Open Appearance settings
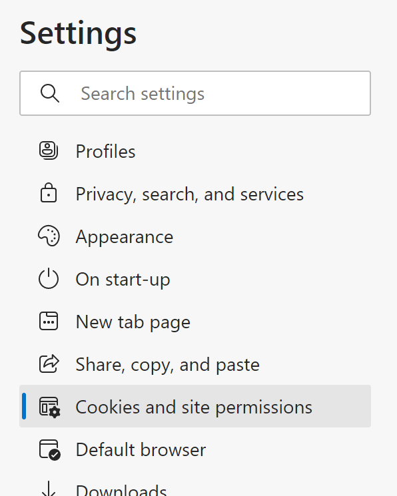Screen dimensions: 397x496 [x=195, y=236]
